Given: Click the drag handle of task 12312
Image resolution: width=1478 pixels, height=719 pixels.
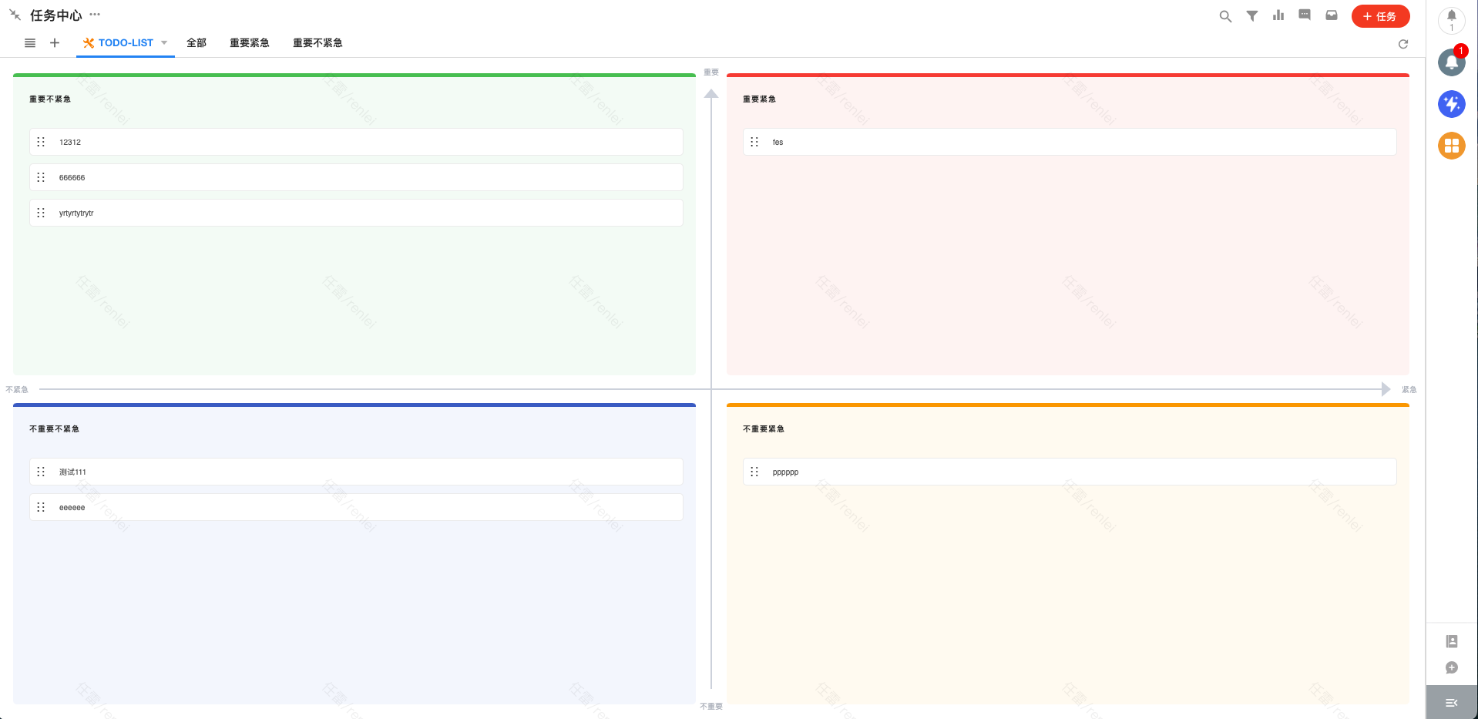Looking at the screenshot, I should point(42,142).
